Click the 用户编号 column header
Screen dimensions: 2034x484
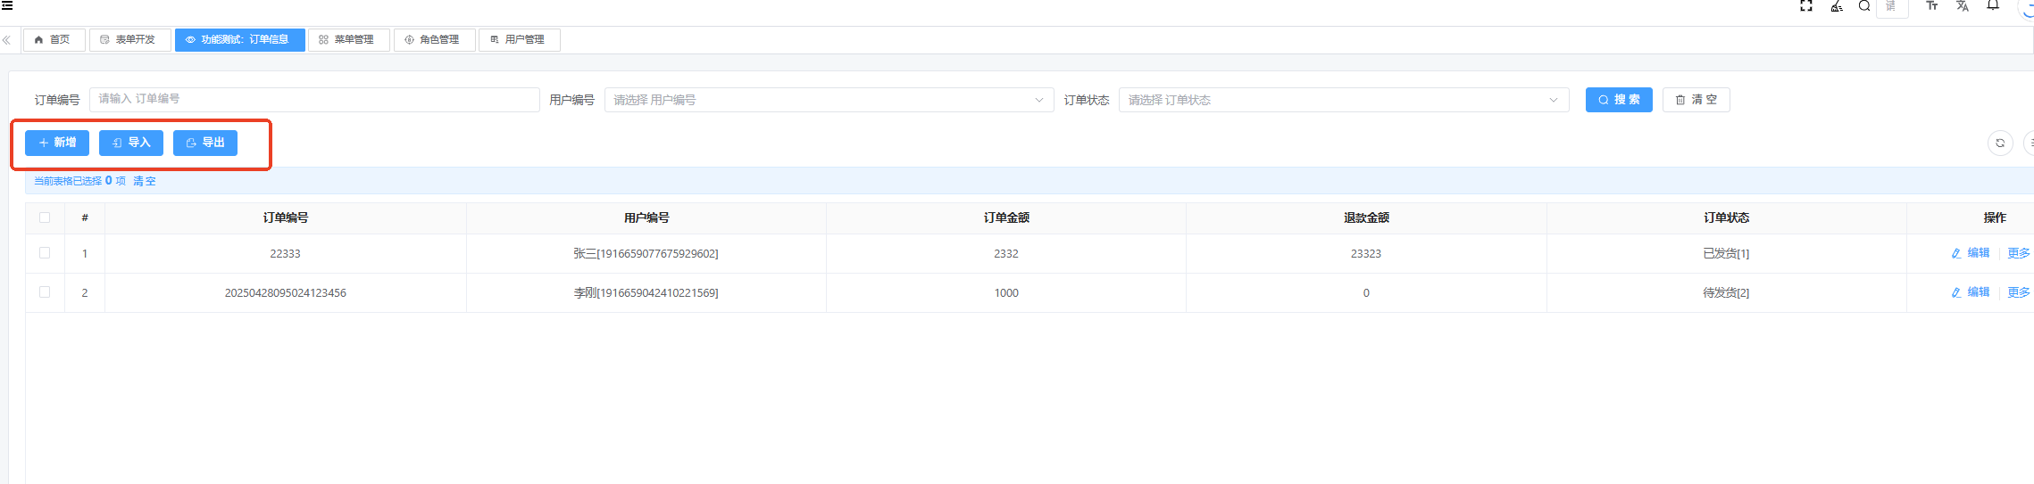646,217
